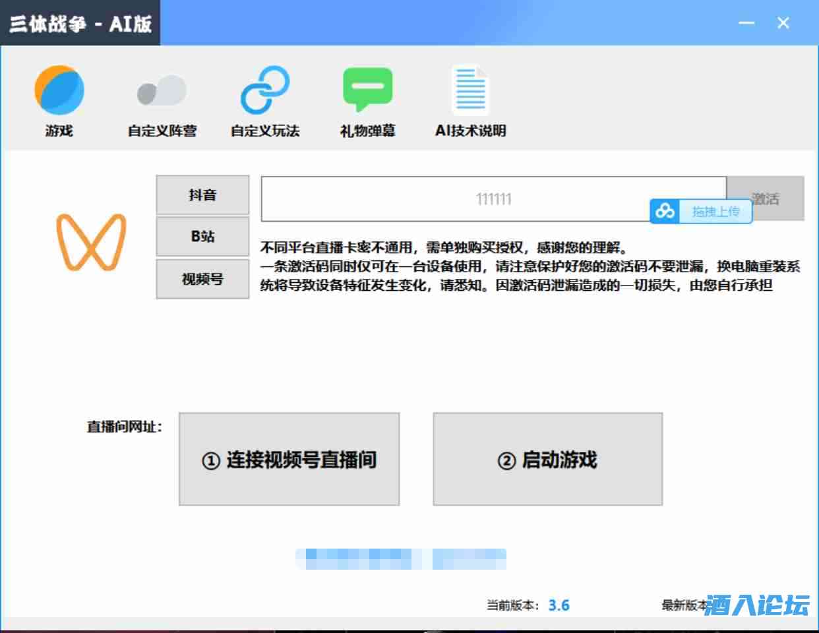Click the current version number 3.6
The height and width of the screenshot is (633, 819).
tap(559, 605)
